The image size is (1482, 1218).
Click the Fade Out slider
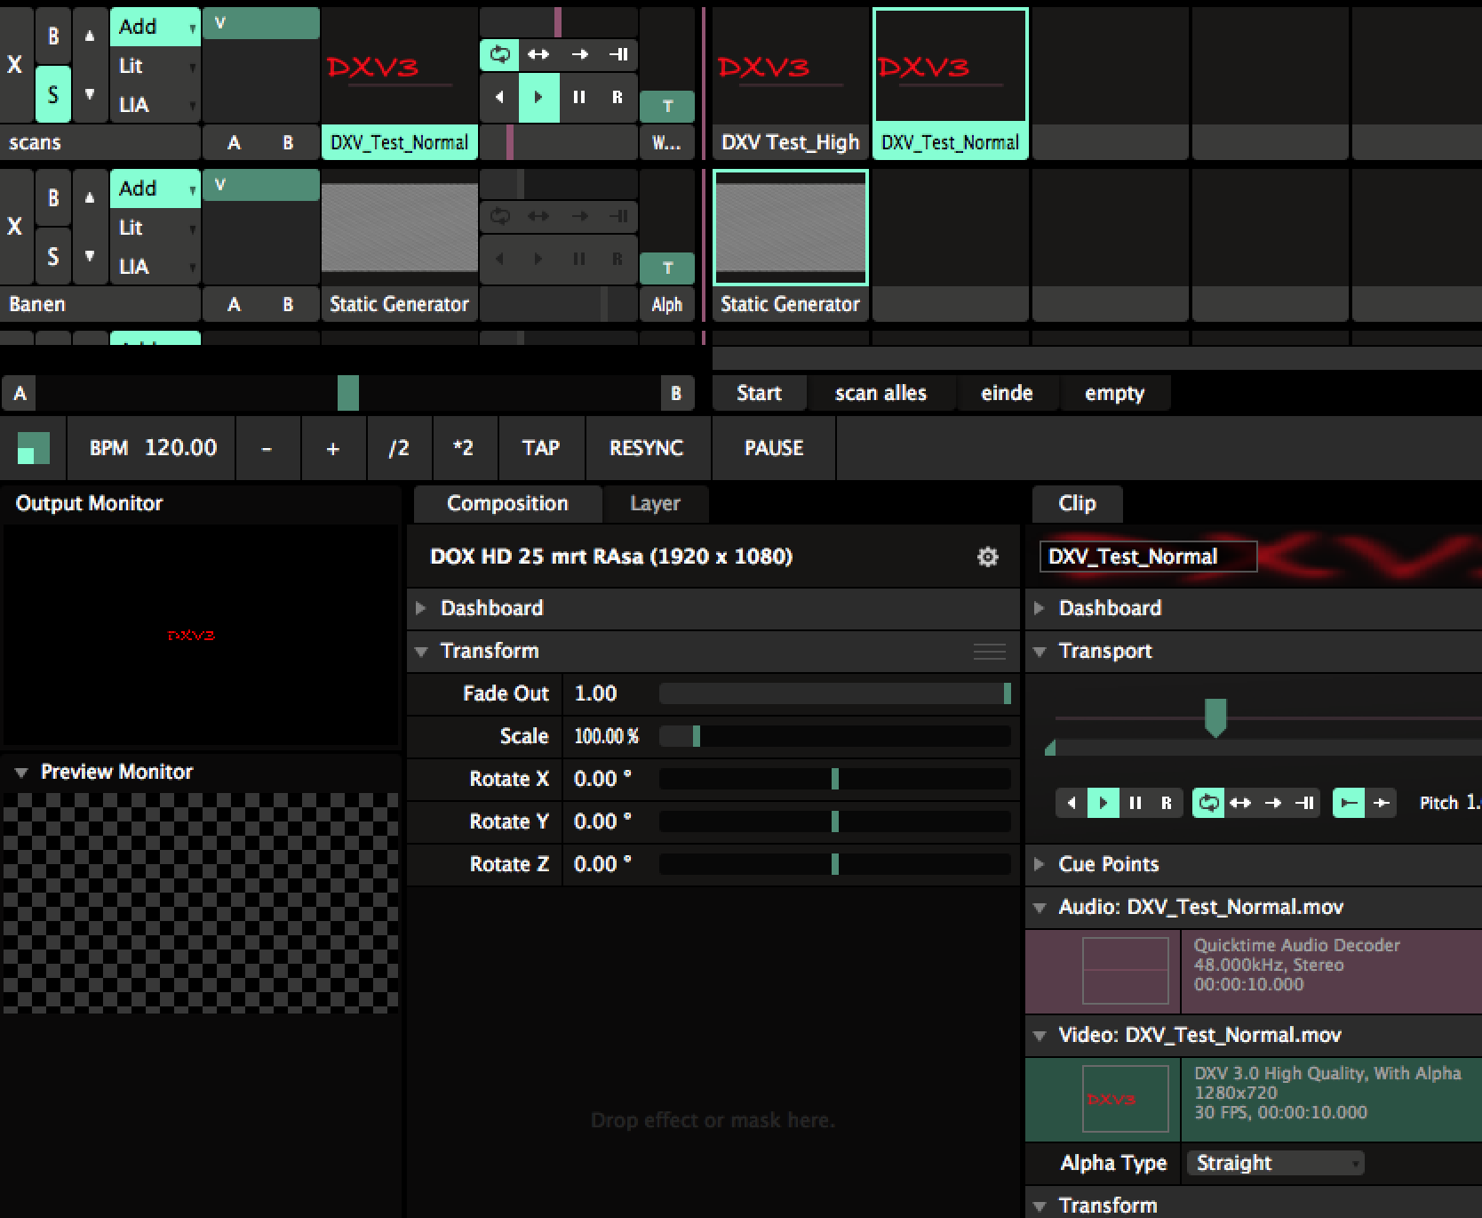pos(833,693)
